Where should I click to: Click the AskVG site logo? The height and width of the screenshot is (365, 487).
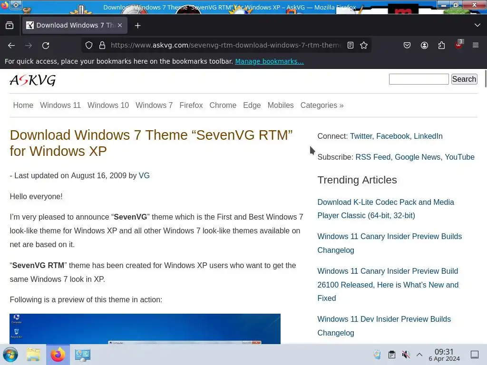pyautogui.click(x=33, y=80)
